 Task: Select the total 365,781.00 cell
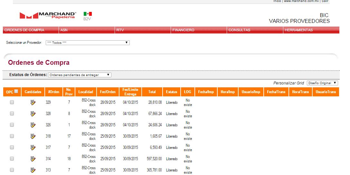(x=154, y=170)
